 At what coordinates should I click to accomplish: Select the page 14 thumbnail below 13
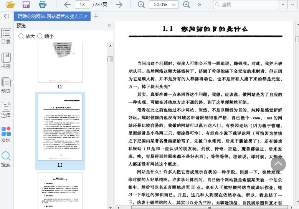click(x=60, y=191)
